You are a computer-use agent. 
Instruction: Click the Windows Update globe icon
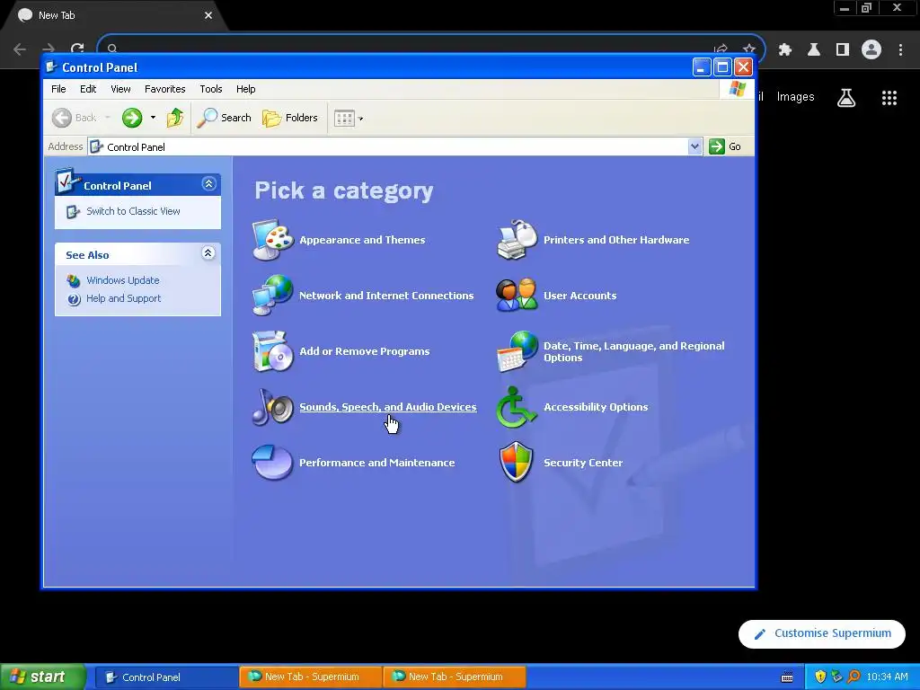(74, 281)
